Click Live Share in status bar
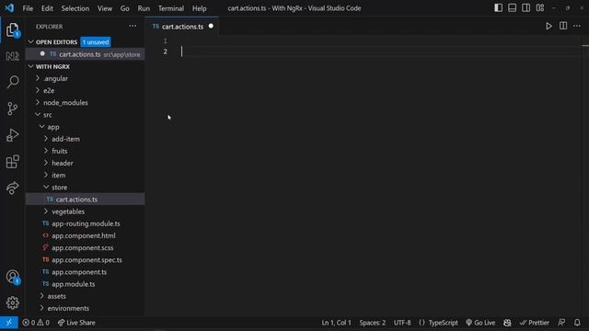The height and width of the screenshot is (331, 589). (x=76, y=323)
